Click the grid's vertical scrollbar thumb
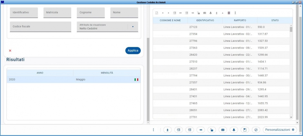 pyautogui.click(x=291, y=29)
